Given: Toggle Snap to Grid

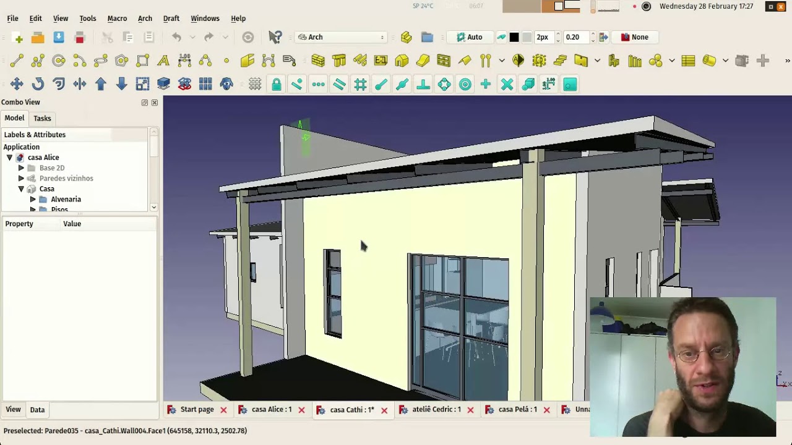Looking at the screenshot, I should pos(360,84).
